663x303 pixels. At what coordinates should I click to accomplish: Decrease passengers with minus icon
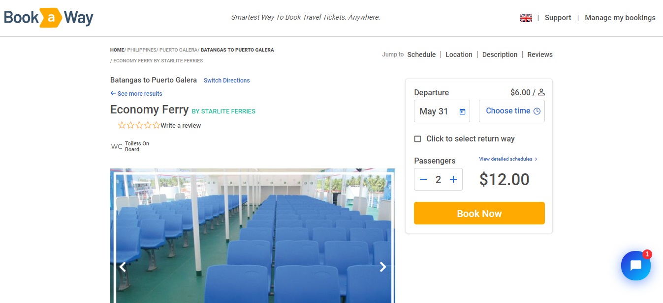(x=423, y=179)
